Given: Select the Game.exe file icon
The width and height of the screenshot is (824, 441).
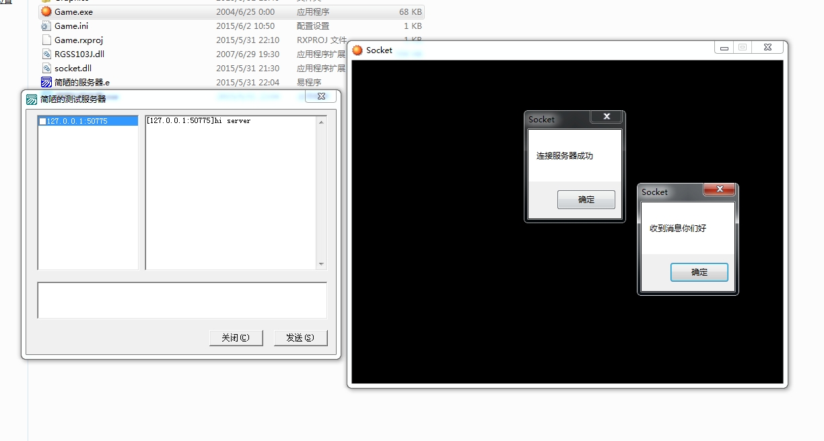Looking at the screenshot, I should pyautogui.click(x=46, y=12).
